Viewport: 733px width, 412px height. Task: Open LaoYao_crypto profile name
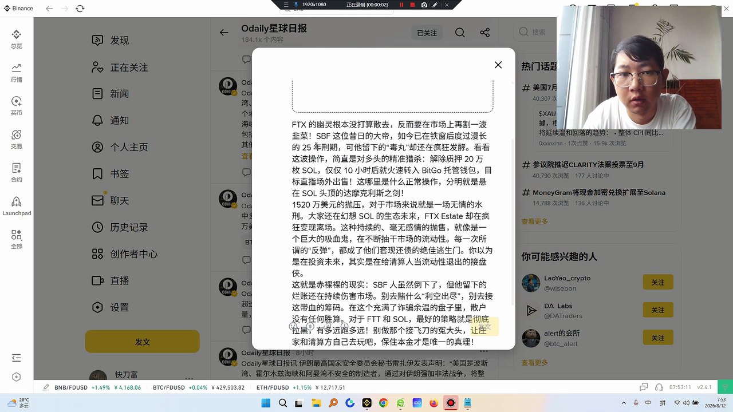click(567, 278)
